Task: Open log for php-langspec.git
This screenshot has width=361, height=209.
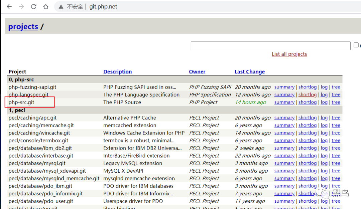Action: click(324, 95)
